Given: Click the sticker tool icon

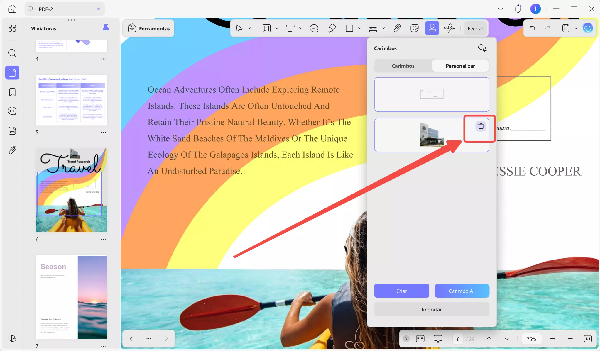Looking at the screenshot, I should (414, 28).
